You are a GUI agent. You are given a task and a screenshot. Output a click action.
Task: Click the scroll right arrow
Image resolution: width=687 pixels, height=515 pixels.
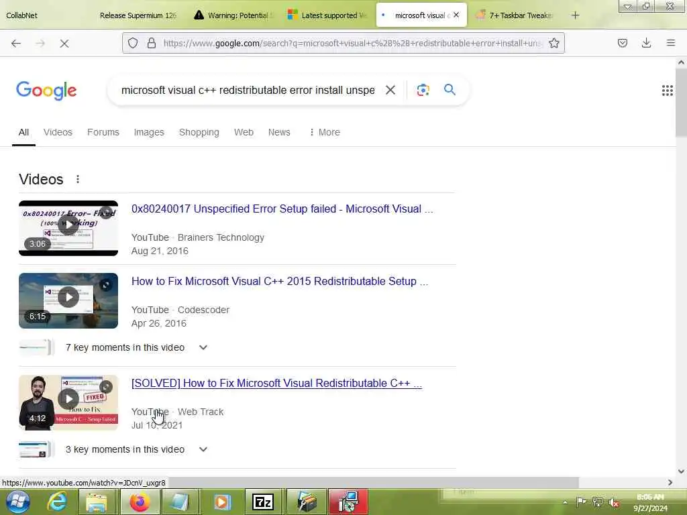pos(670,483)
